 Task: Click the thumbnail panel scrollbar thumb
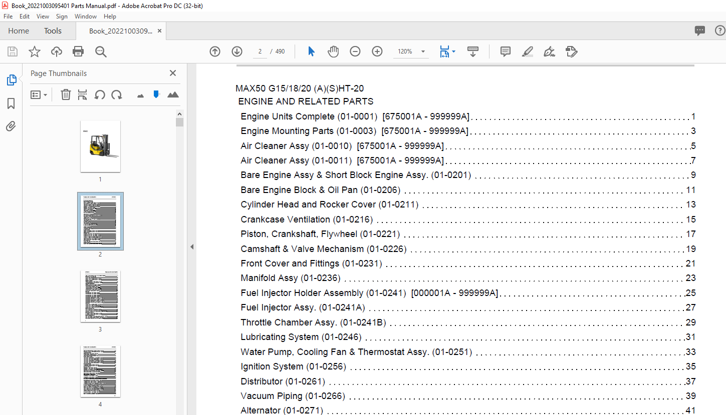180,122
